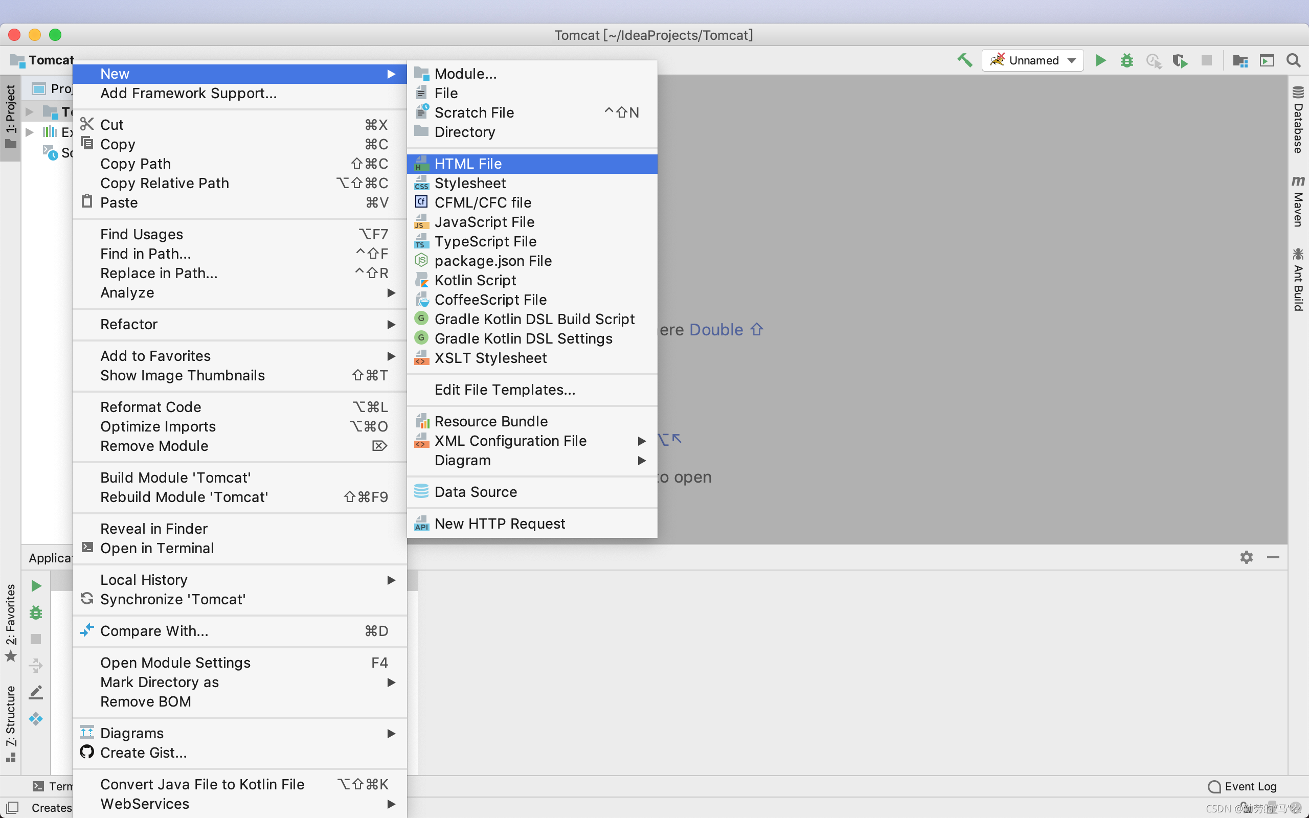The image size is (1309, 818).
Task: Open the Maven tool window
Action: 1298,201
